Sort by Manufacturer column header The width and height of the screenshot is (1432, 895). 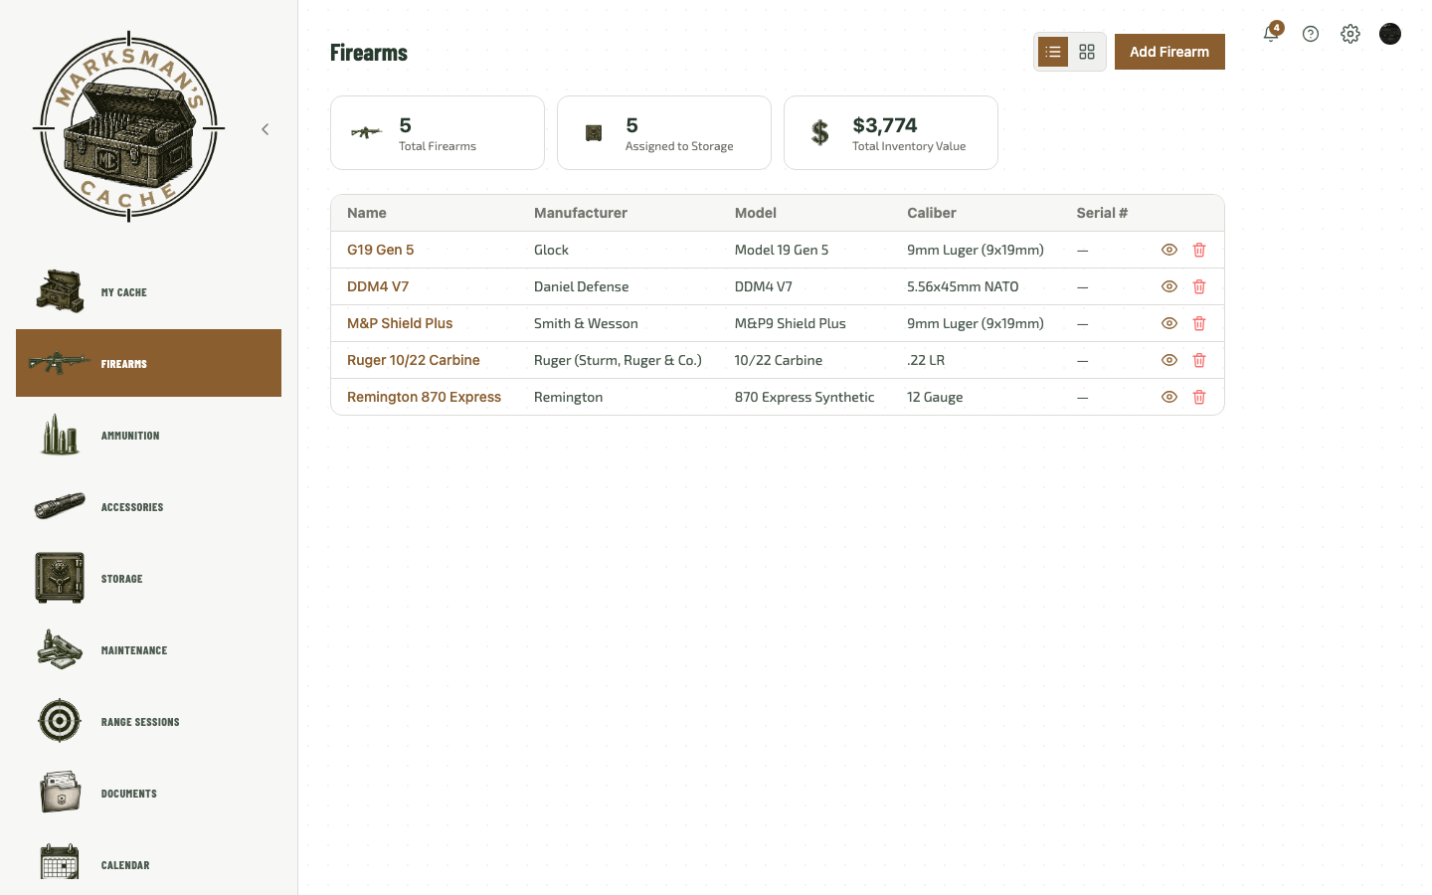pyautogui.click(x=581, y=213)
